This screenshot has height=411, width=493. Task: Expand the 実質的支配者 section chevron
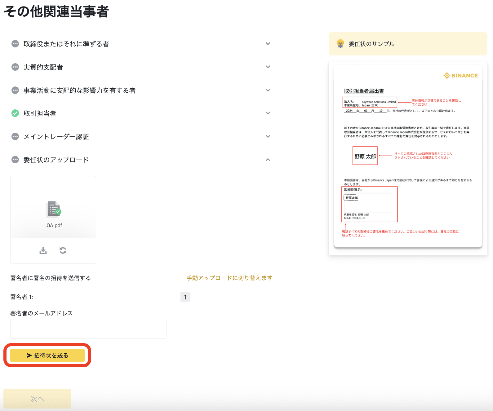[x=268, y=67]
